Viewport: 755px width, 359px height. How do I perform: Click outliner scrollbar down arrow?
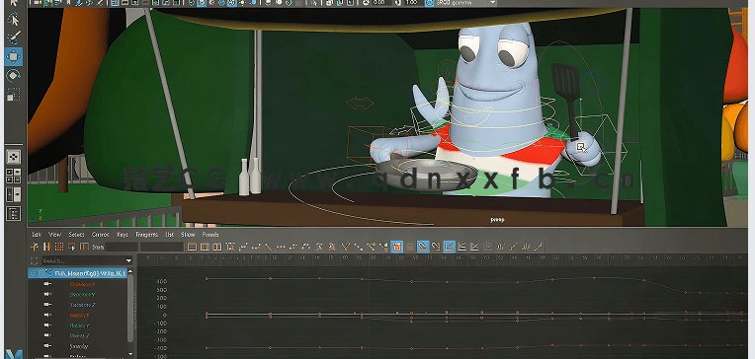[x=130, y=354]
